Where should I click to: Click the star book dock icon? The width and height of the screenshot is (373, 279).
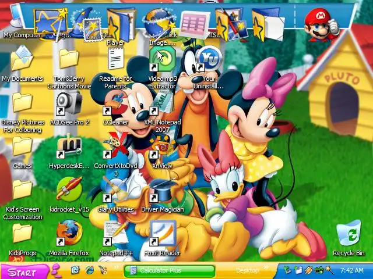pyautogui.click(x=121, y=24)
